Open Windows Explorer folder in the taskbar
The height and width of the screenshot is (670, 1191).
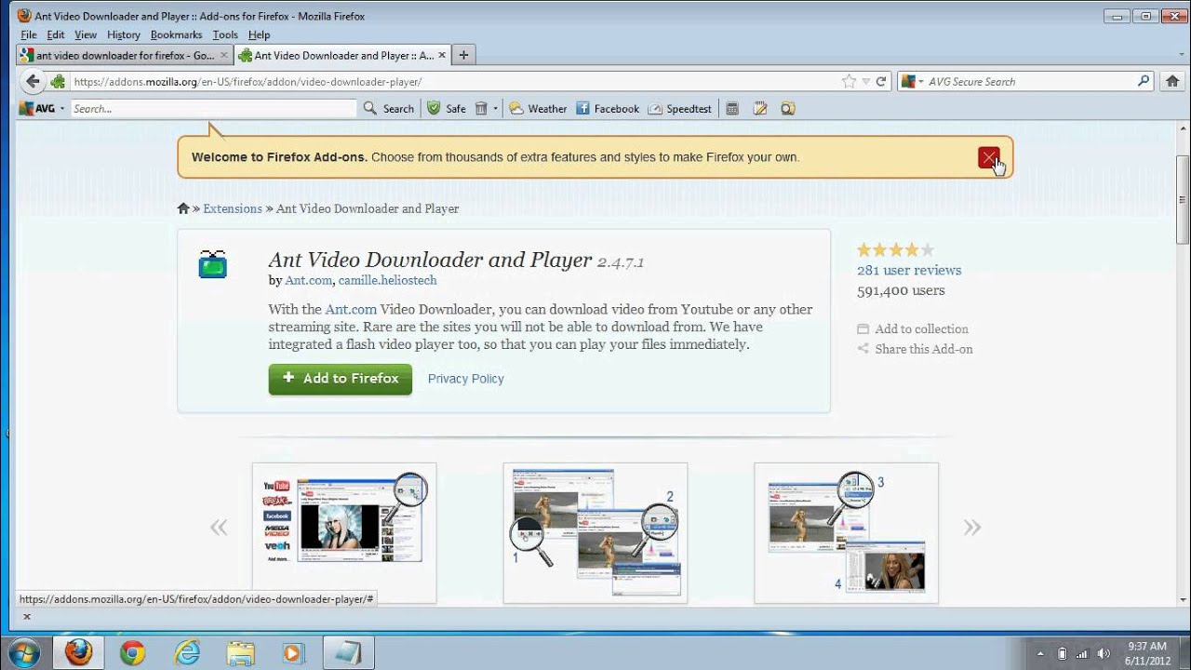(240, 653)
